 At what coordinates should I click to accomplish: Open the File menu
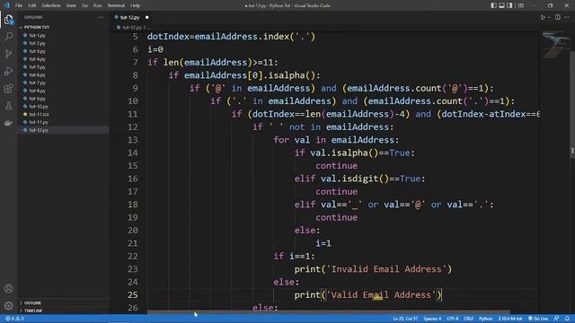point(19,5)
